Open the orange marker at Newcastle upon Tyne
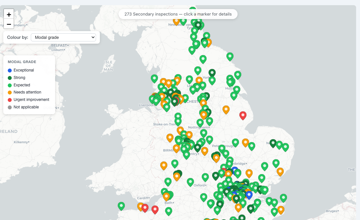 [x=176, y=21]
